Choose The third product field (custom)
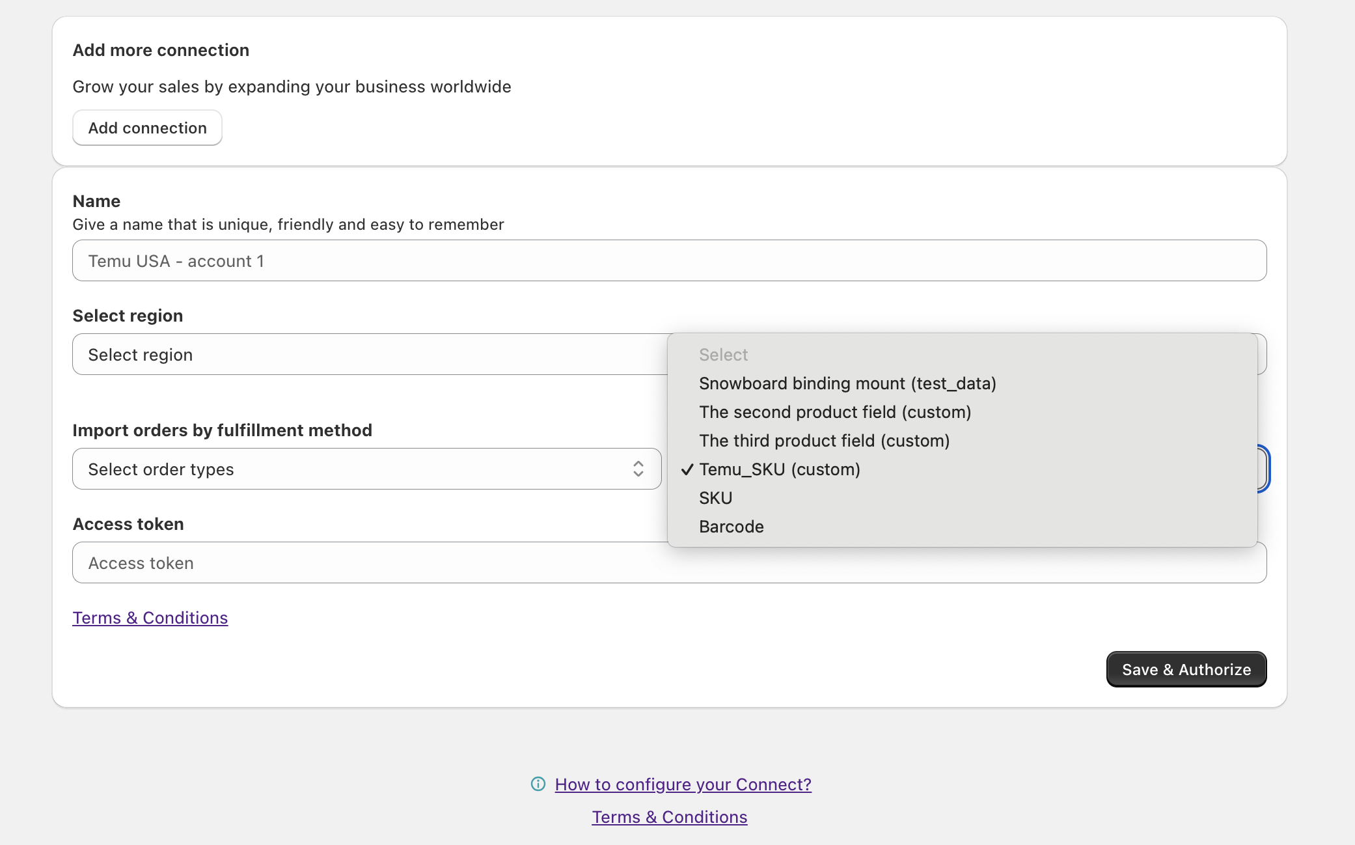This screenshot has width=1355, height=845. pyautogui.click(x=824, y=440)
